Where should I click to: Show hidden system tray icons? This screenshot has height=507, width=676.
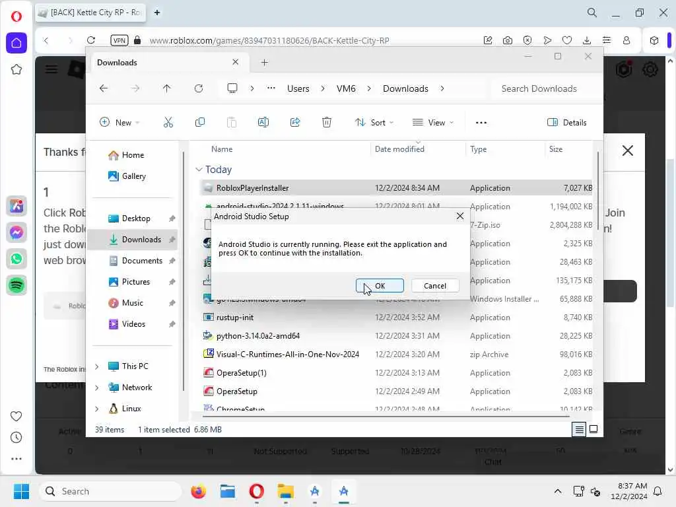[x=557, y=491]
